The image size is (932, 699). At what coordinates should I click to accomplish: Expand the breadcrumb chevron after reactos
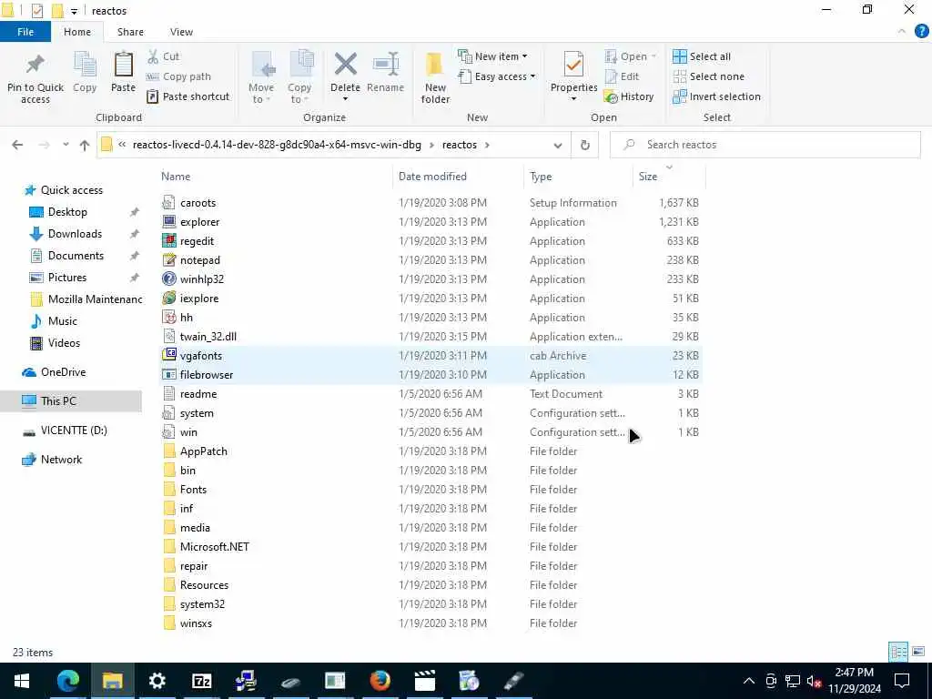[x=488, y=145]
